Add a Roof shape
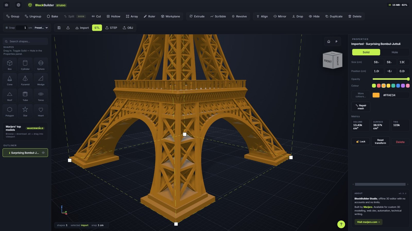Viewport: 412px width, 231px height. pyautogui.click(x=10, y=96)
